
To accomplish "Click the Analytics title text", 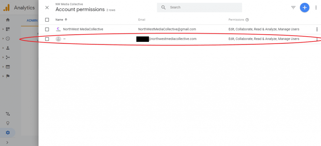I will click(x=24, y=8).
